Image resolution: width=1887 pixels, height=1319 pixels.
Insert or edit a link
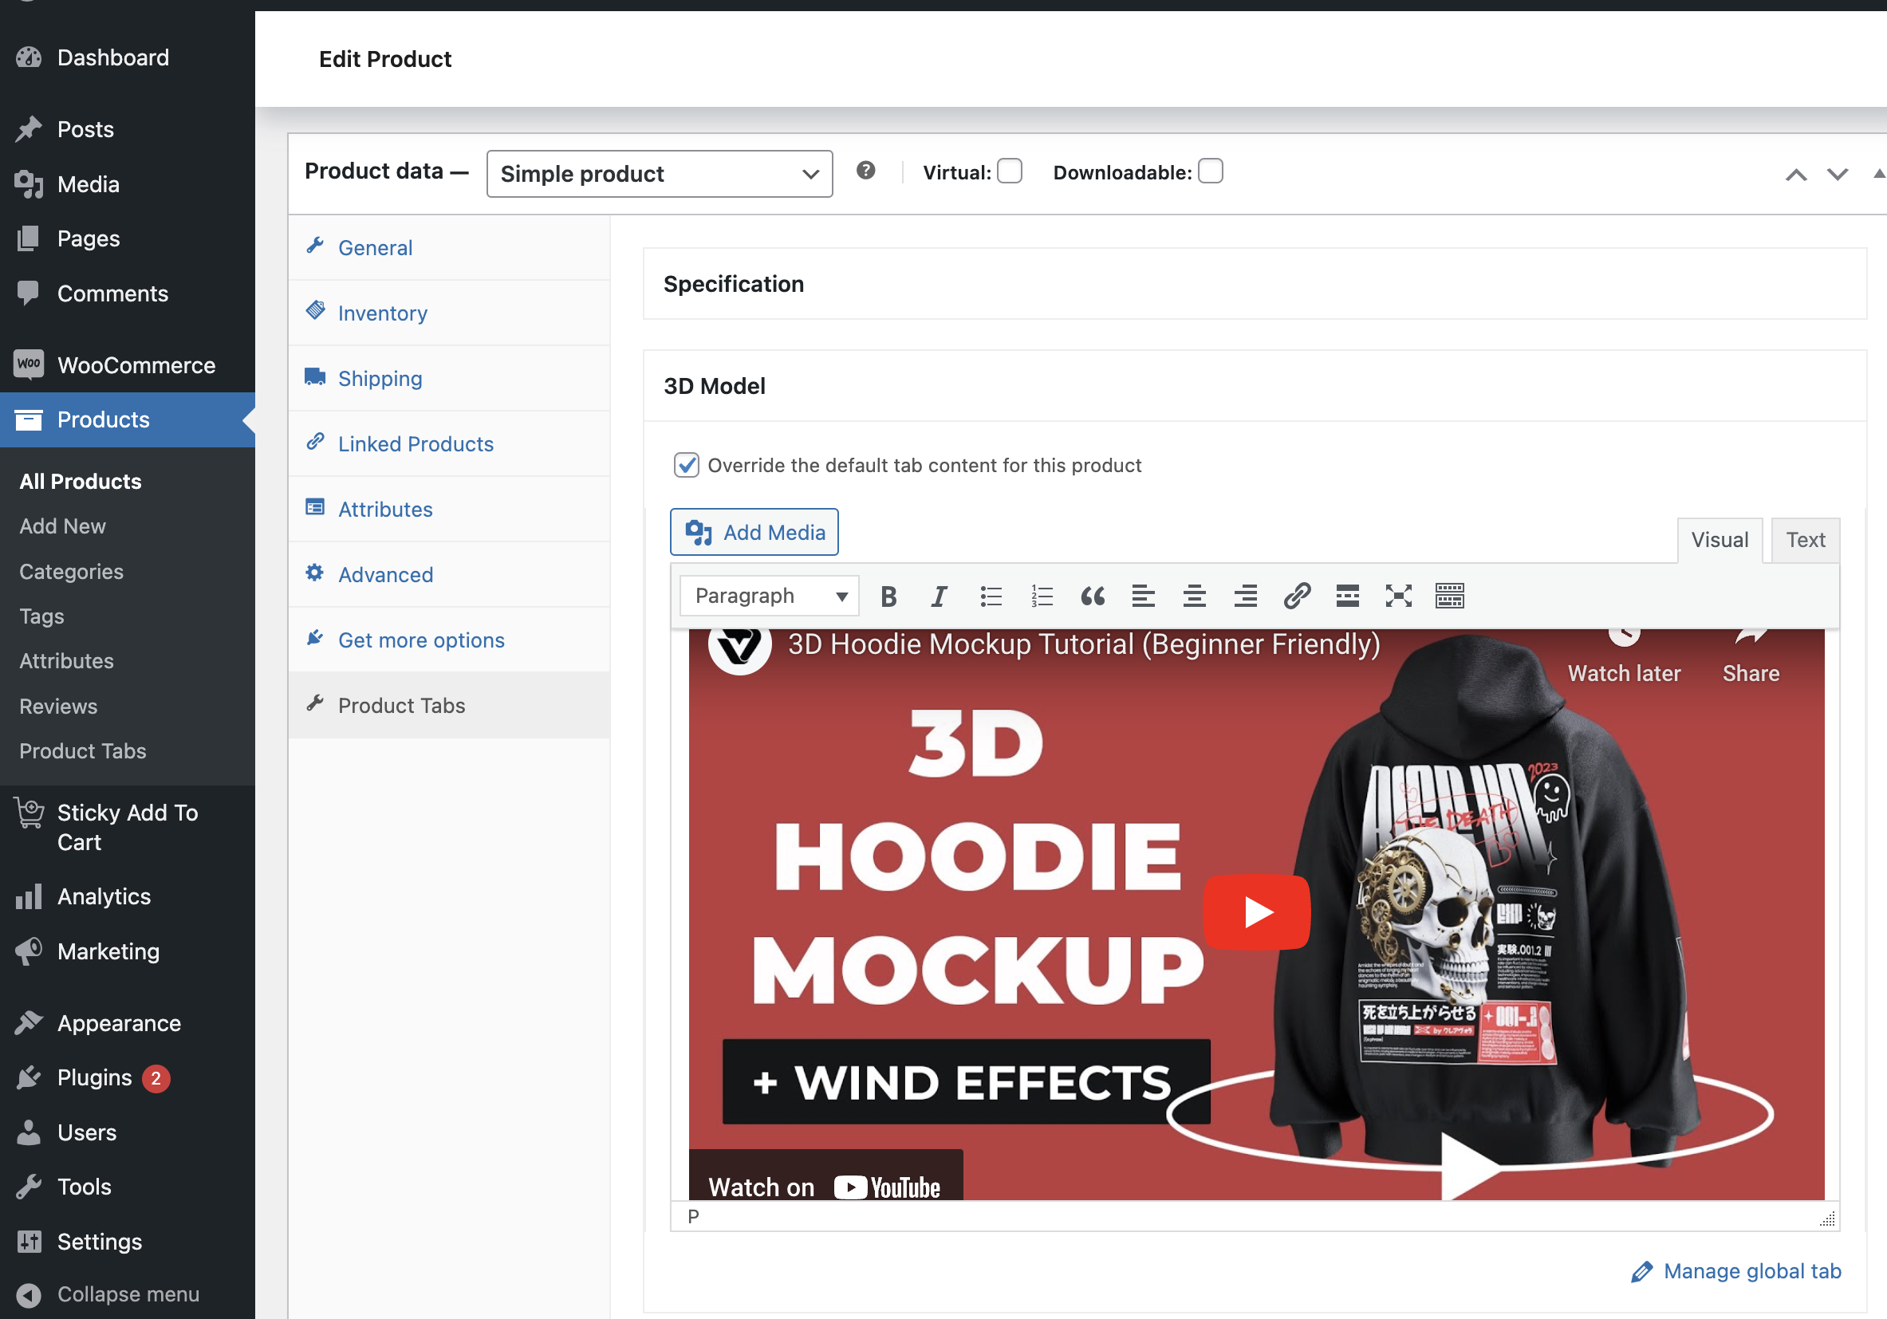[1297, 596]
